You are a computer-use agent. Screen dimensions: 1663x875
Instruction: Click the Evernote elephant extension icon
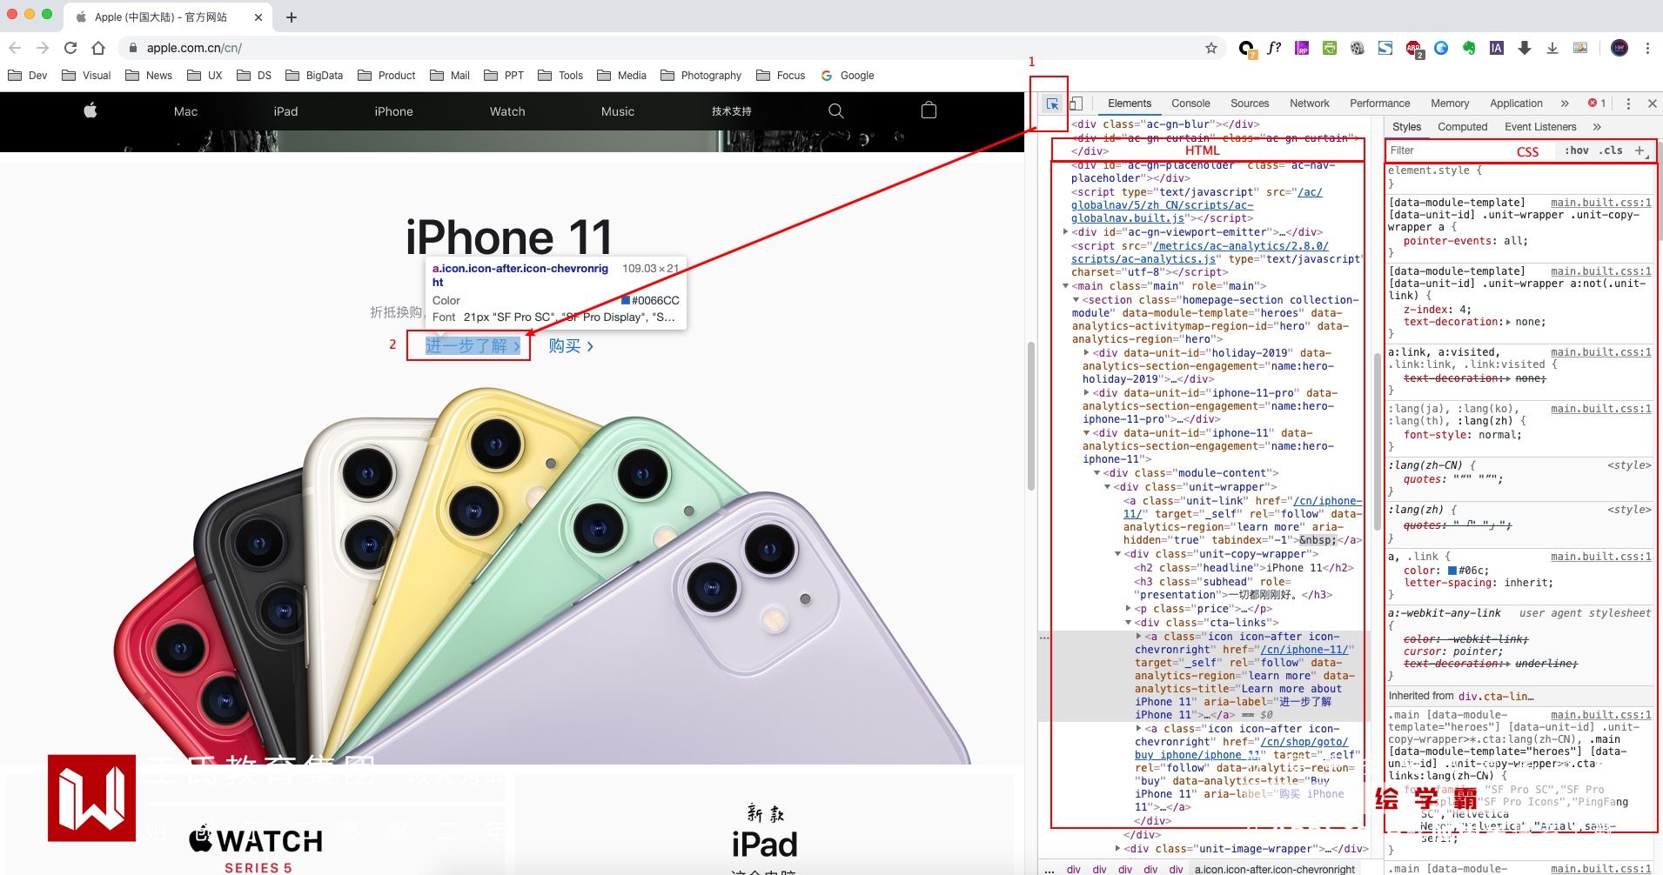pos(1469,48)
